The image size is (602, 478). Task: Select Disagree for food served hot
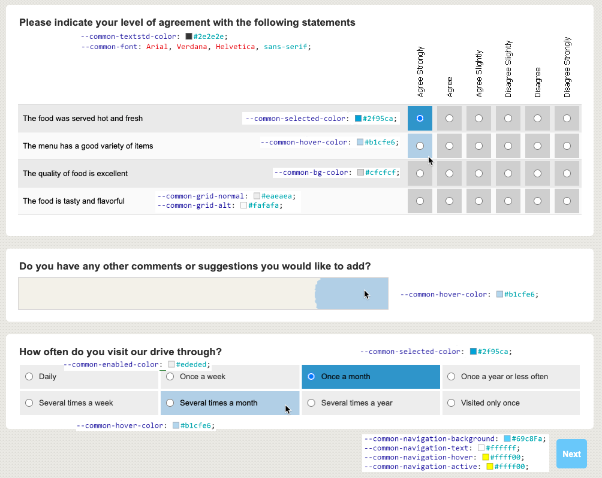(x=537, y=119)
